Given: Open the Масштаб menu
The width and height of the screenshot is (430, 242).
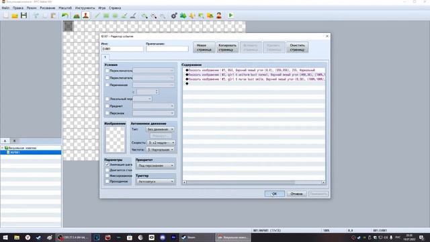Looking at the screenshot, I should click(x=65, y=8).
